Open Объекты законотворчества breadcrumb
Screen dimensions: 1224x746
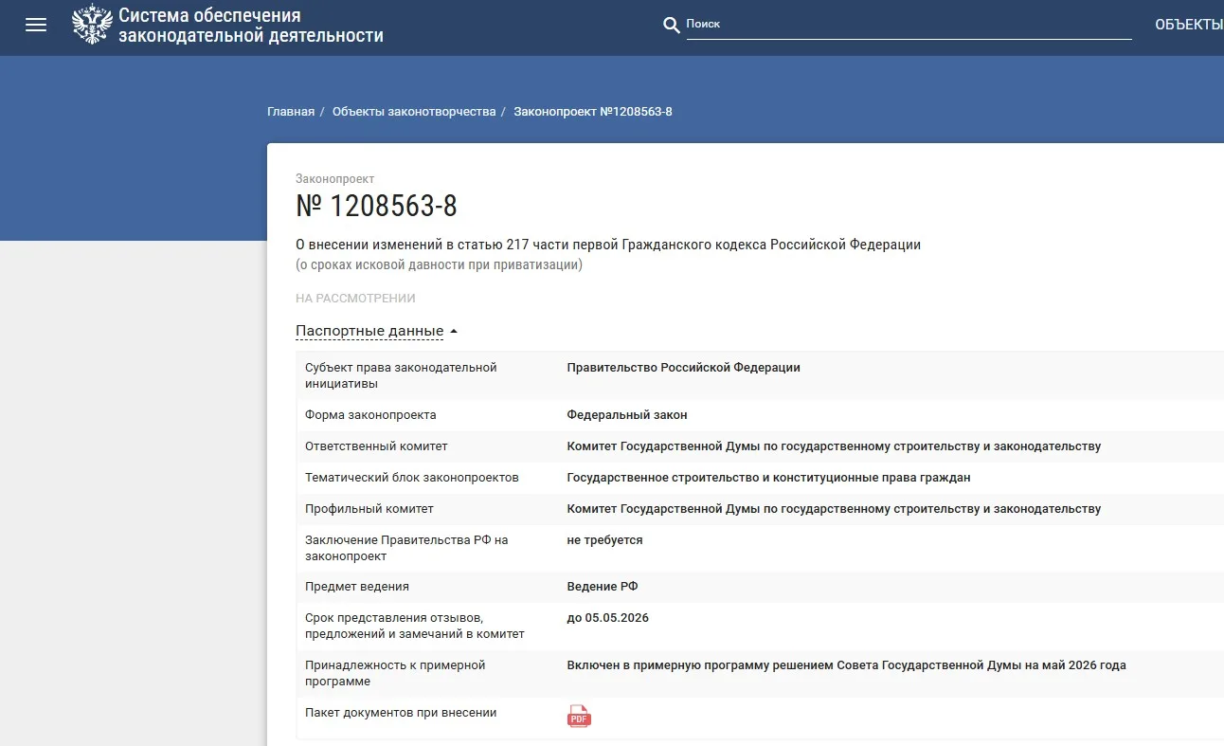coord(414,112)
